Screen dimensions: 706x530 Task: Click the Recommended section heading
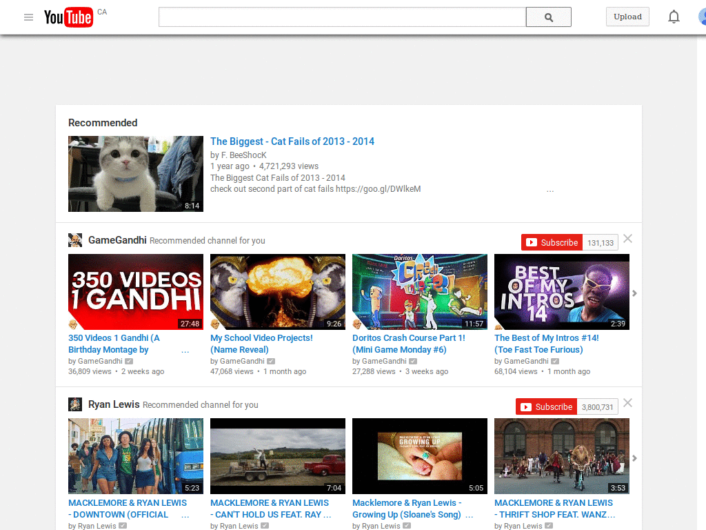[x=103, y=123]
